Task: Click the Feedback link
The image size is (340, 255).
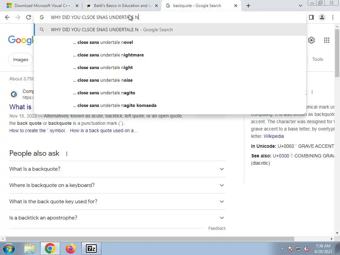Action: coord(217,228)
